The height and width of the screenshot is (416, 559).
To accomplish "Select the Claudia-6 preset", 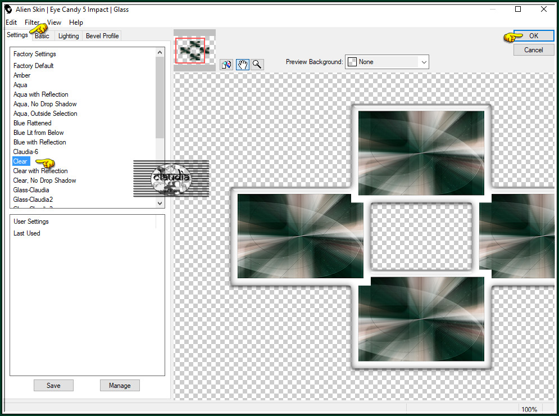I will [x=26, y=152].
